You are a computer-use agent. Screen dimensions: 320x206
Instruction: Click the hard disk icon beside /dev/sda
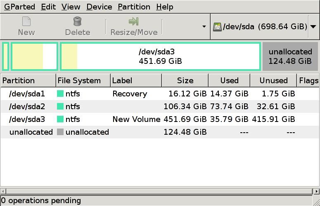point(217,27)
